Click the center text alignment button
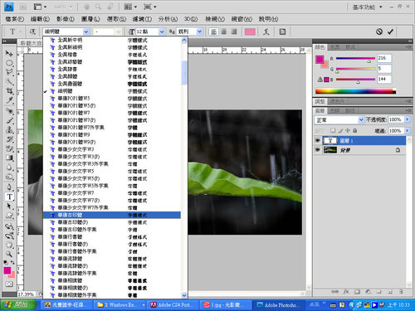 pos(224,32)
